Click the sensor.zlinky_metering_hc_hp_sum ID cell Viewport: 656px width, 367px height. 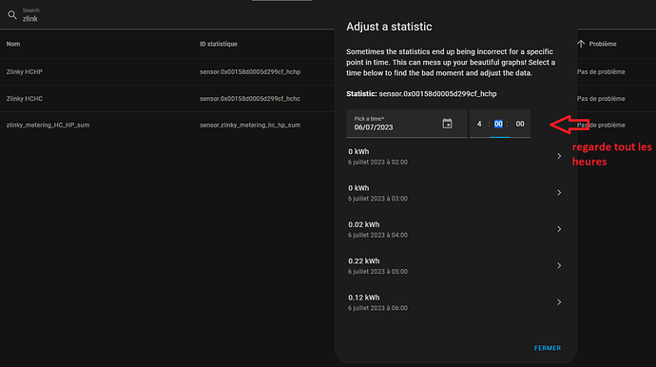pyautogui.click(x=250, y=125)
